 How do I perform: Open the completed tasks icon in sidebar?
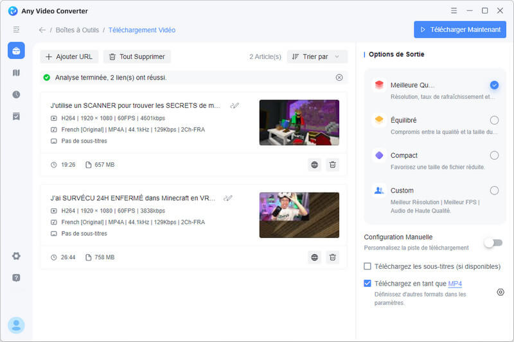16,116
